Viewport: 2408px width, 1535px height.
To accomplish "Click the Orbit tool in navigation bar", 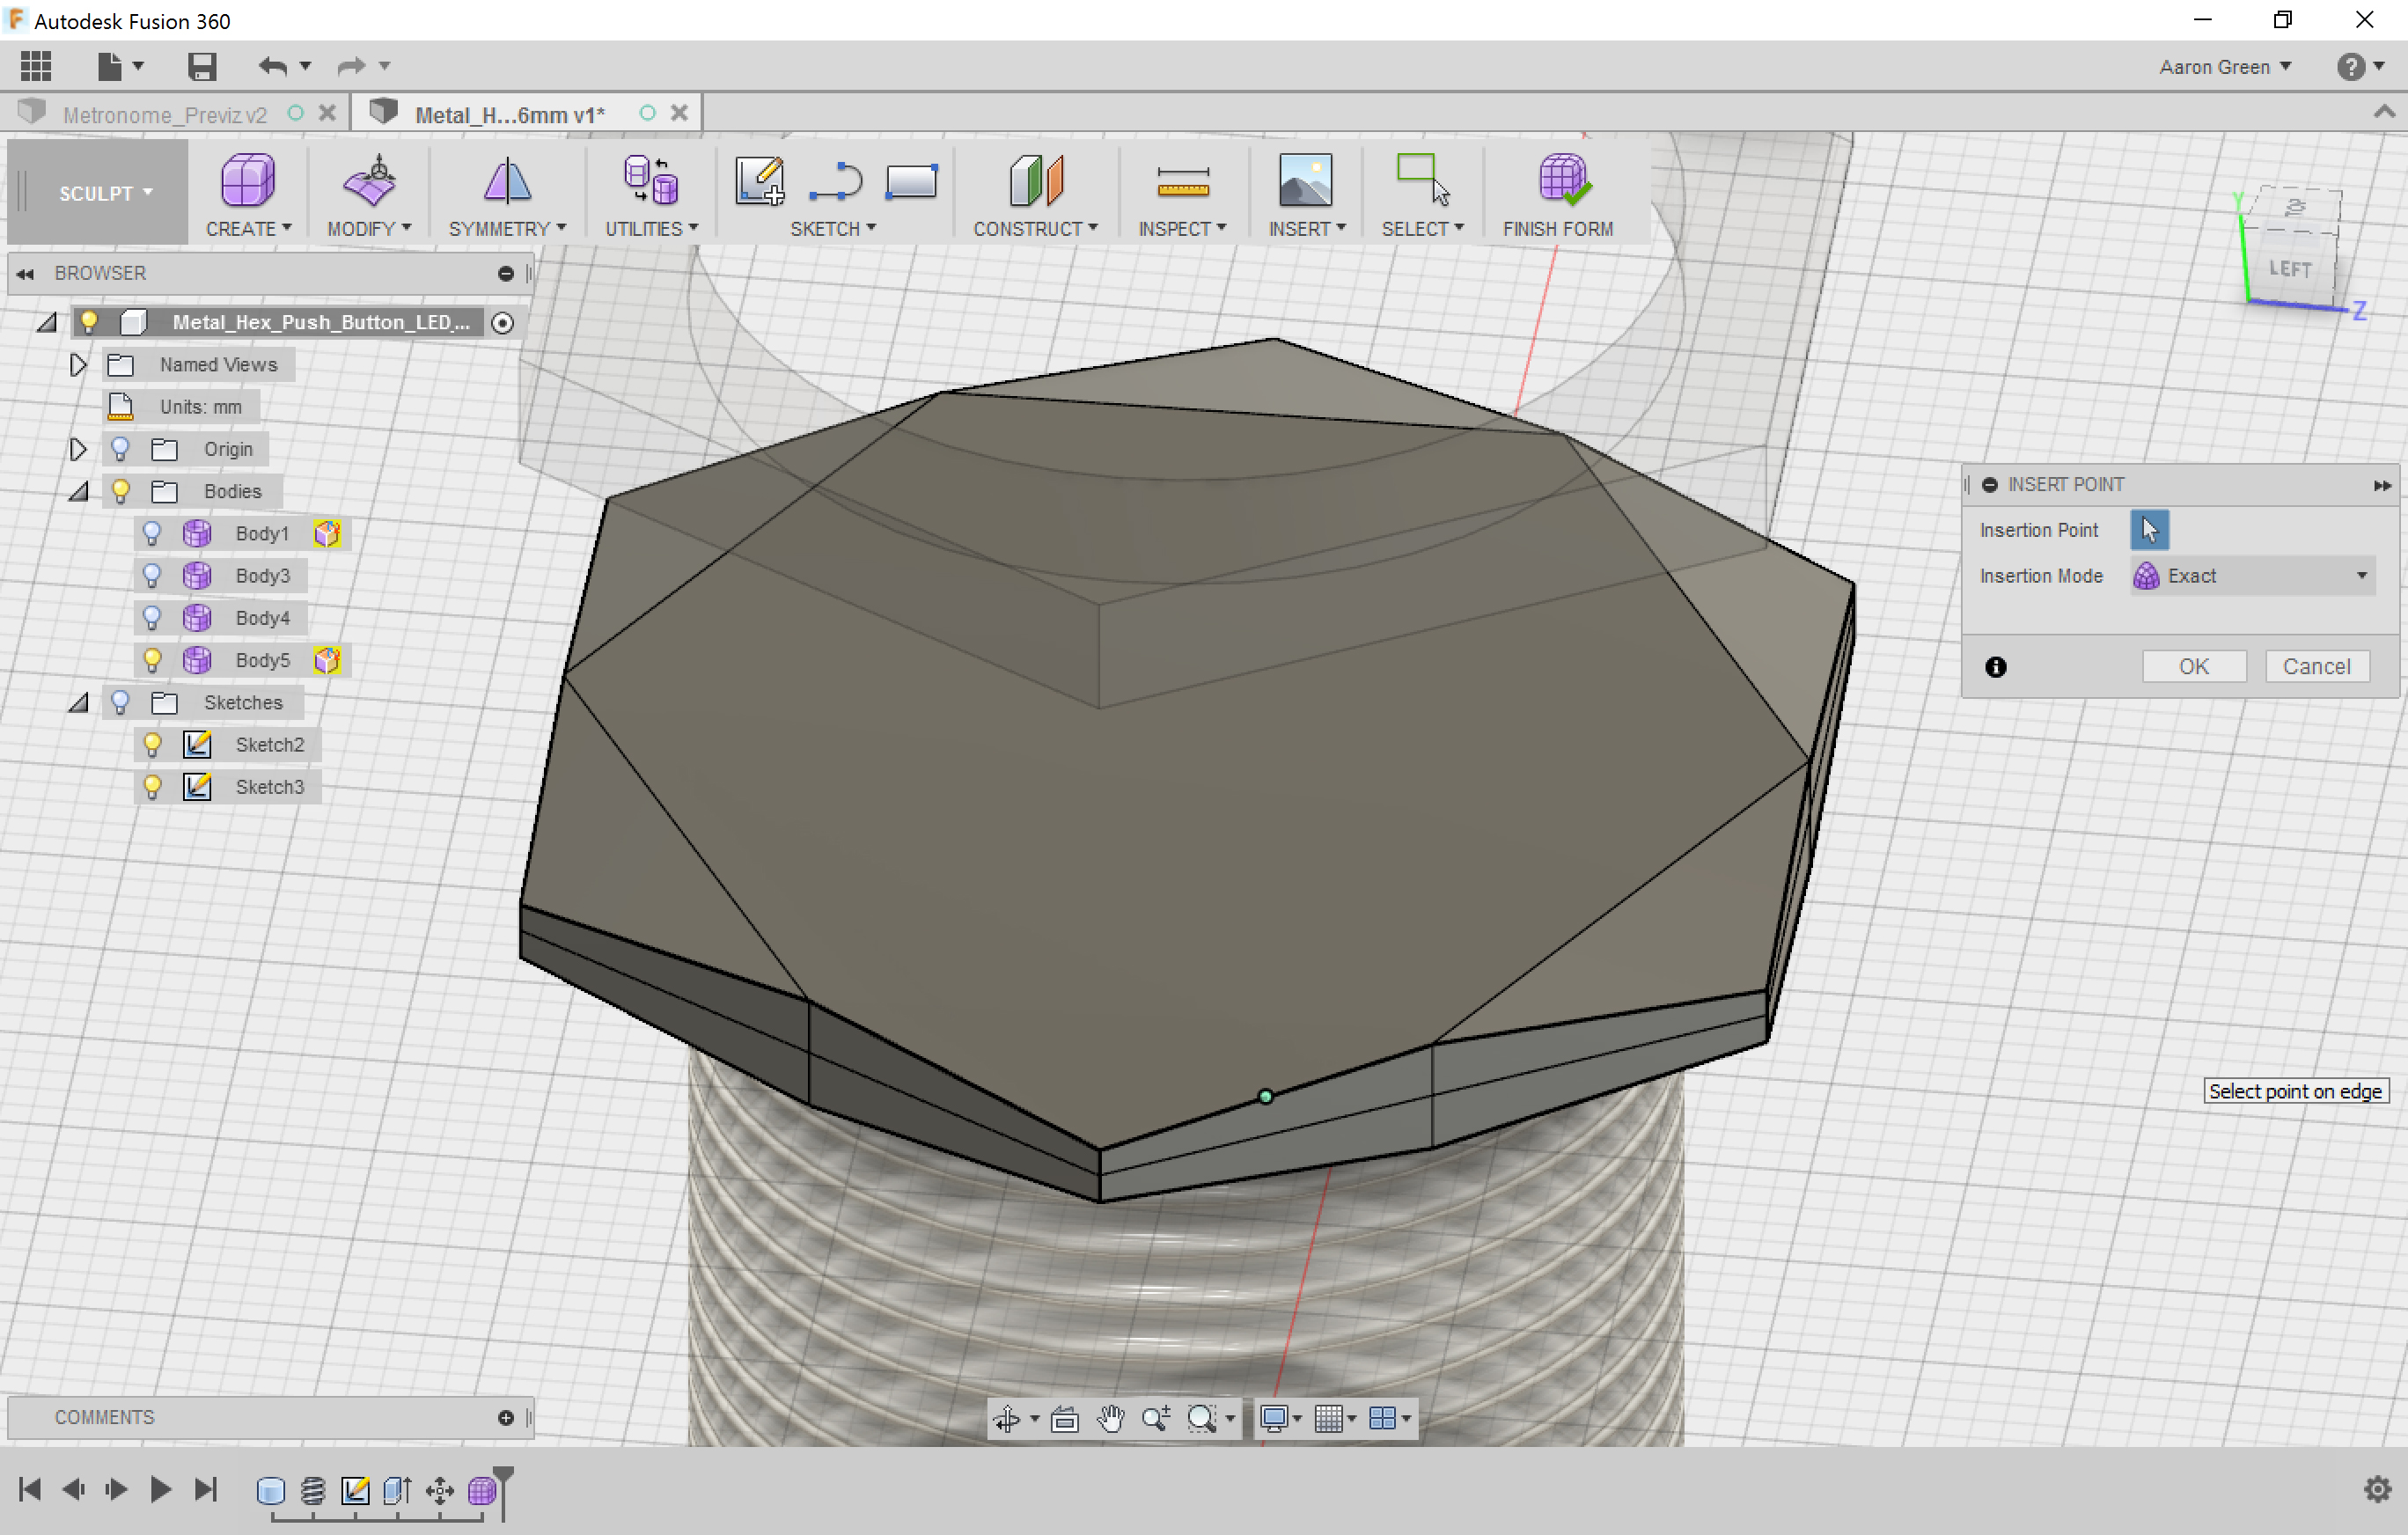I will coord(1009,1418).
